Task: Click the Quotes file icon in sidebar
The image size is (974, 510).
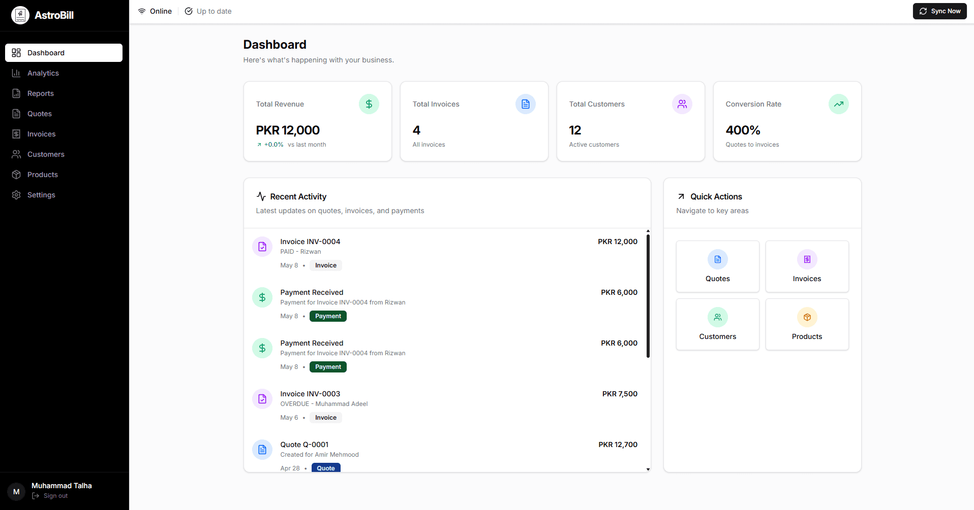Action: coord(16,114)
